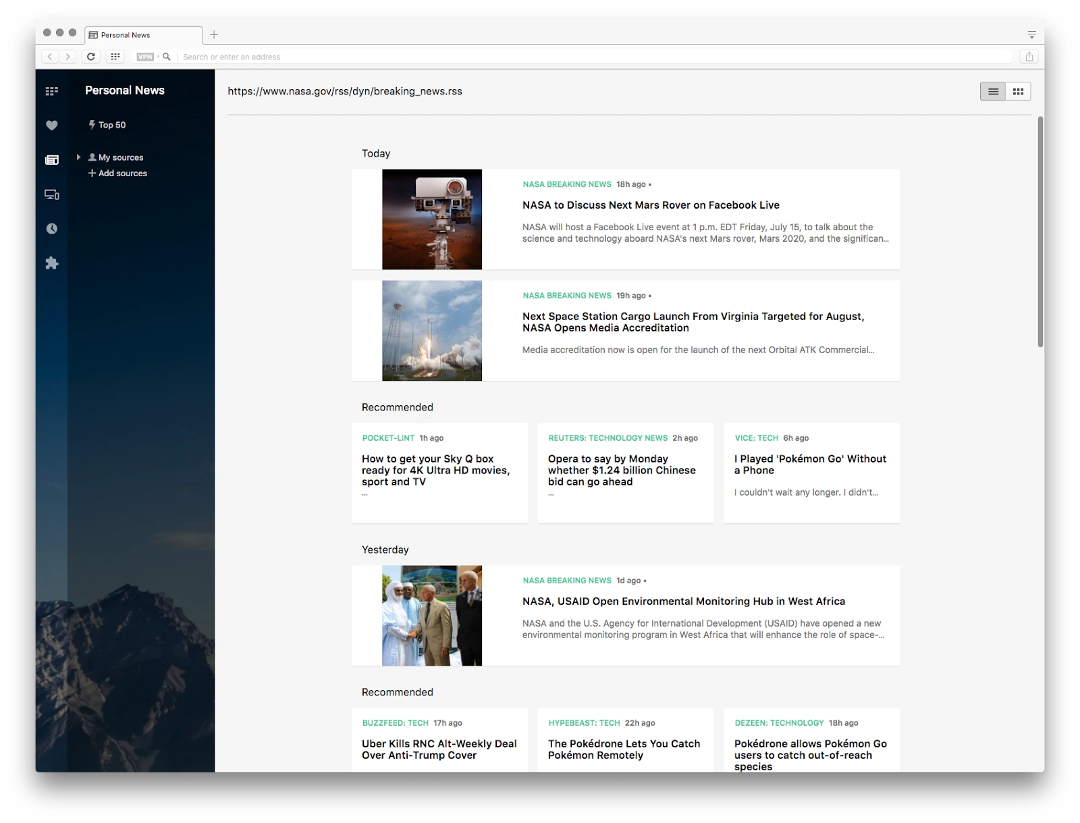Open Mars rover article thumbnail
Viewport: 1080px width, 823px height.
(432, 219)
